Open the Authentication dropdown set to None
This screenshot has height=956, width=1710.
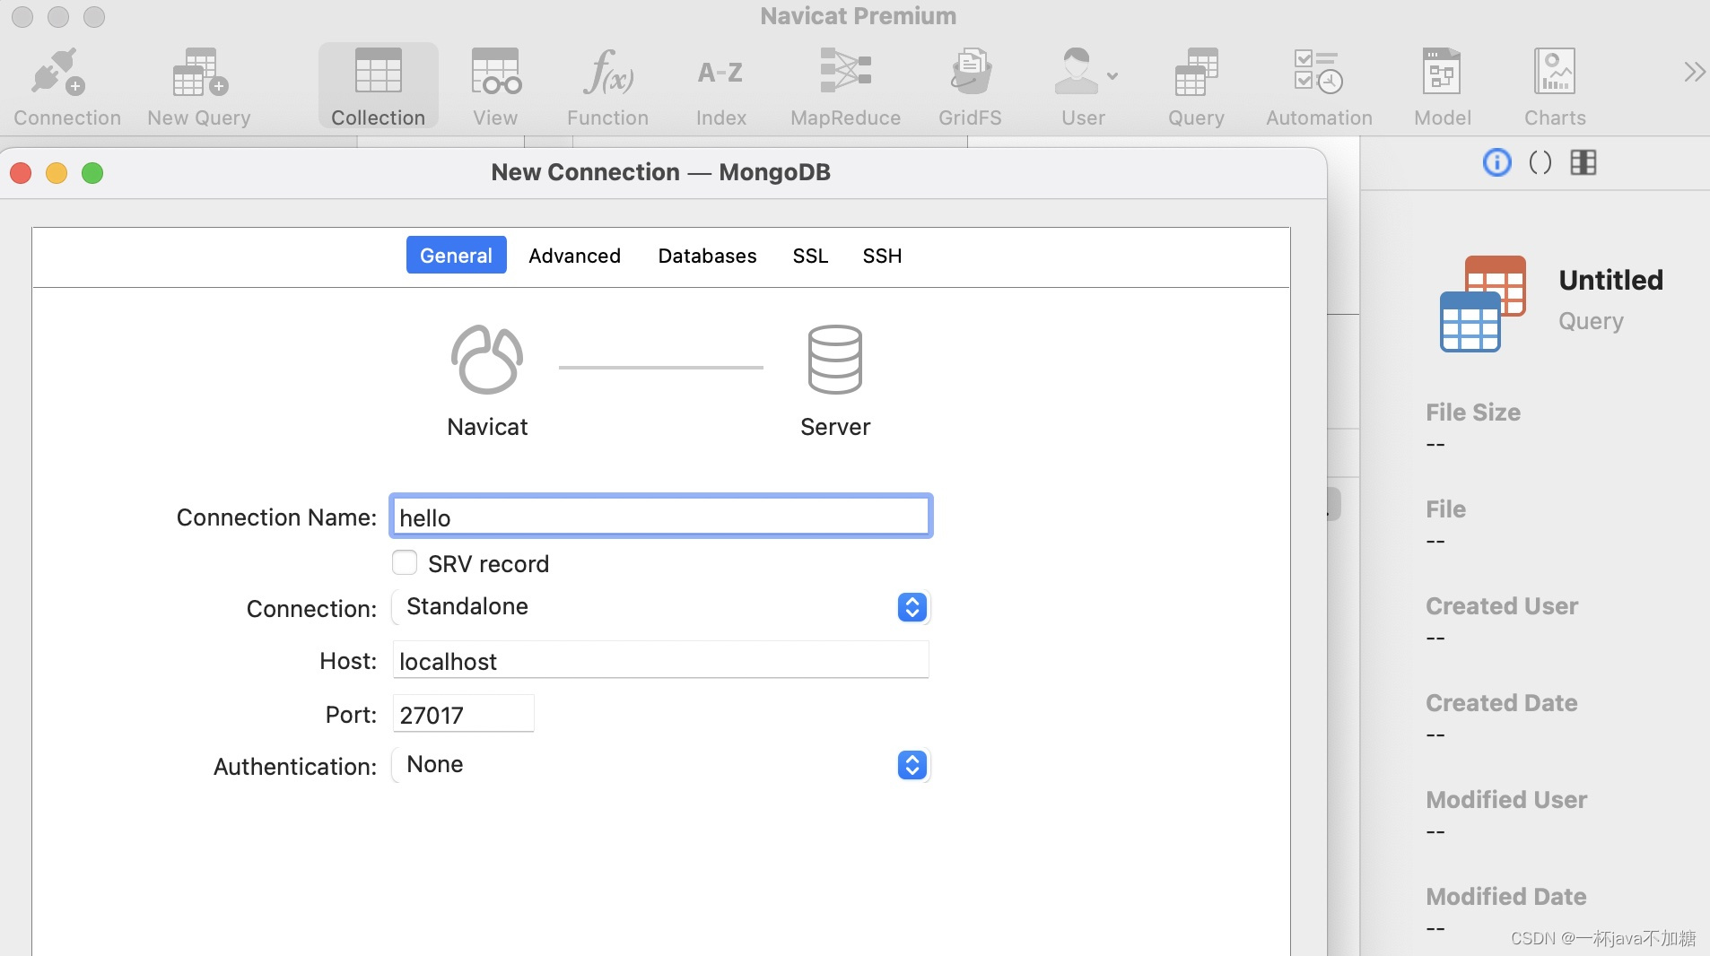click(661, 765)
